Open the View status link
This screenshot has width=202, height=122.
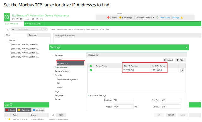pyautogui.click(x=165, y=18)
